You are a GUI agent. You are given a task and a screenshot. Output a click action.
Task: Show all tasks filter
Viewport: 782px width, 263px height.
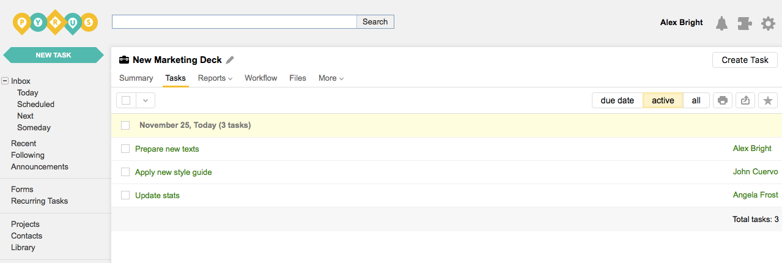[x=696, y=100]
